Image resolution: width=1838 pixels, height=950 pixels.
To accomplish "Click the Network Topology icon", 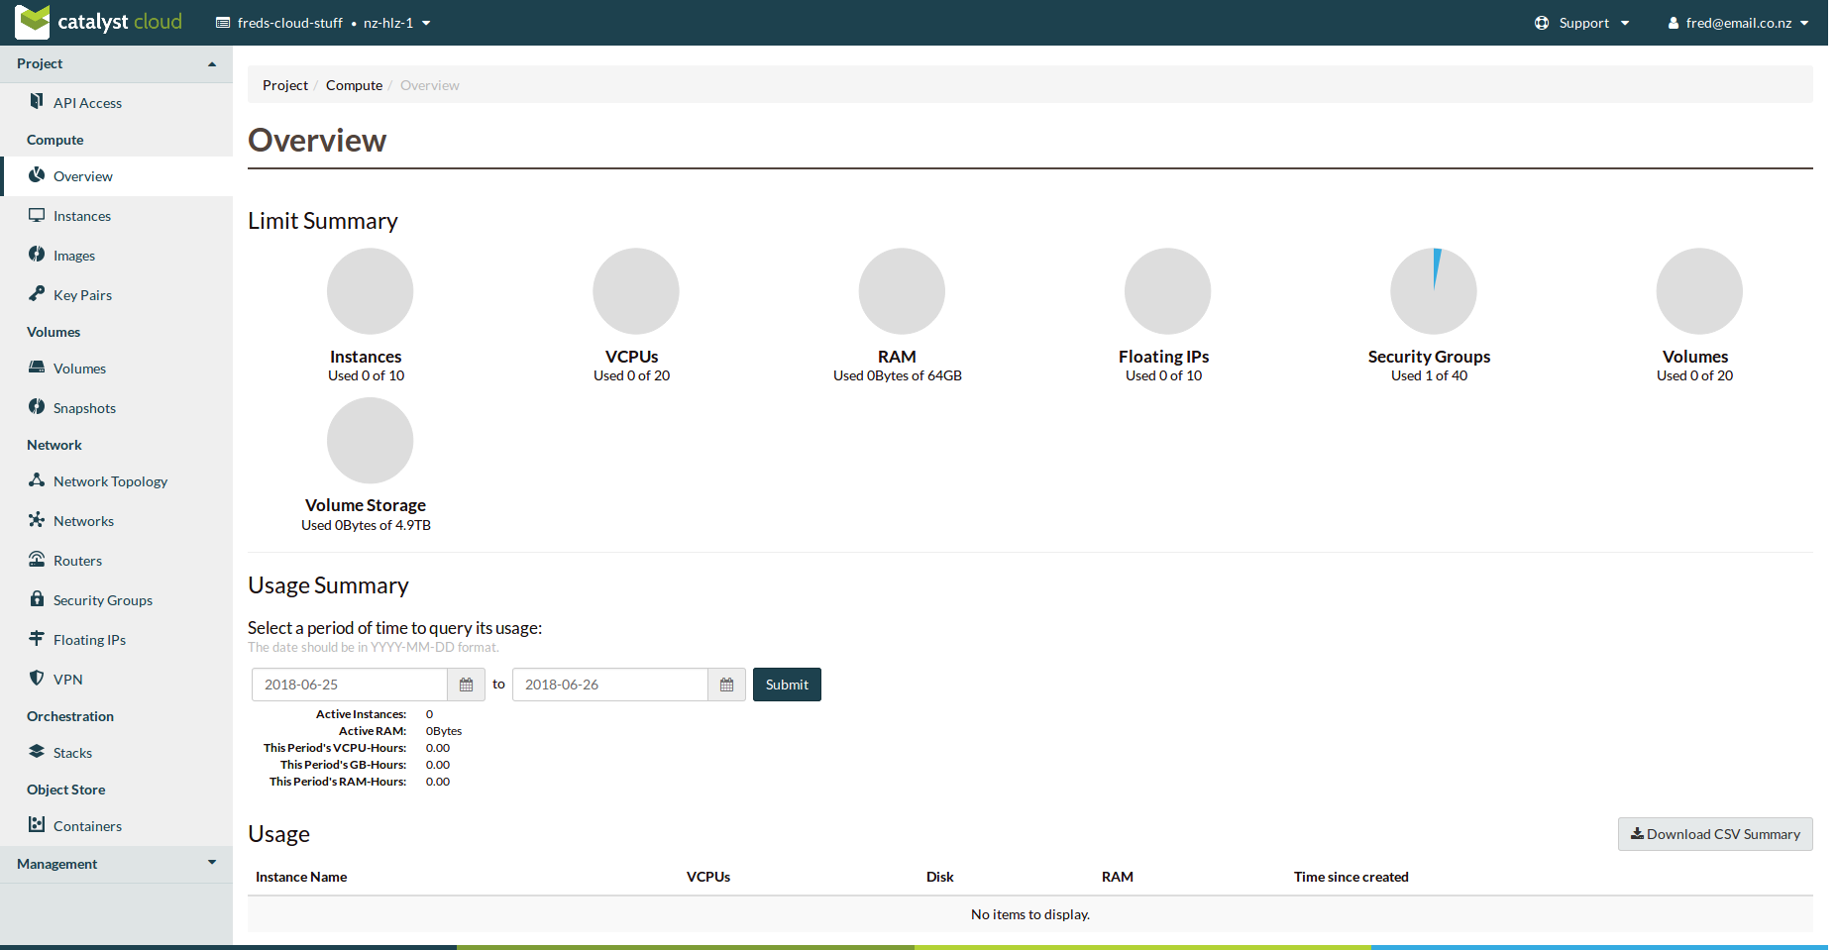I will point(37,480).
